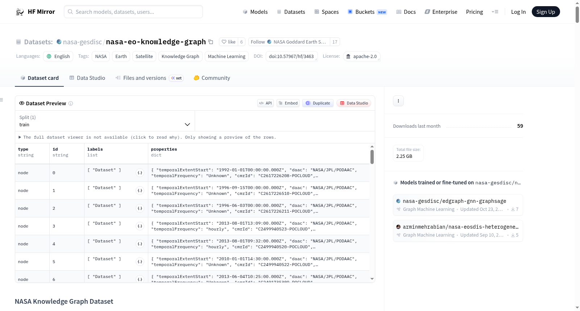
Task: Expand the labels cell braces icon in row 0
Action: pyautogui.click(x=140, y=173)
